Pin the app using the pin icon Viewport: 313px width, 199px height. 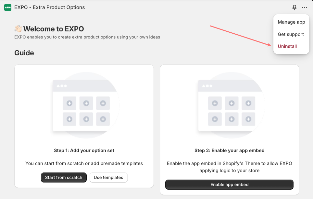click(x=294, y=7)
